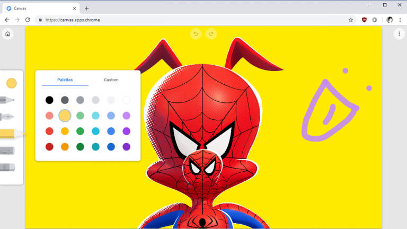The width and height of the screenshot is (407, 229).
Task: Open a new browser tab
Action: tap(86, 8)
